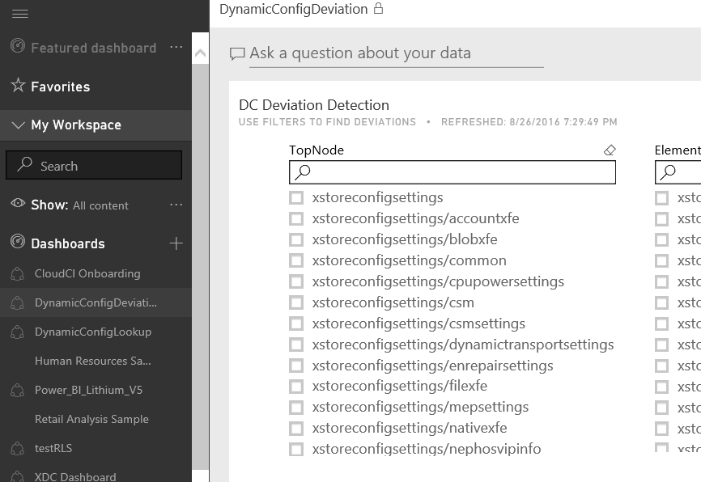Check xstoreconfigsettings/enrepairsettings checkbox
This screenshot has width=701, height=482.
pos(296,366)
